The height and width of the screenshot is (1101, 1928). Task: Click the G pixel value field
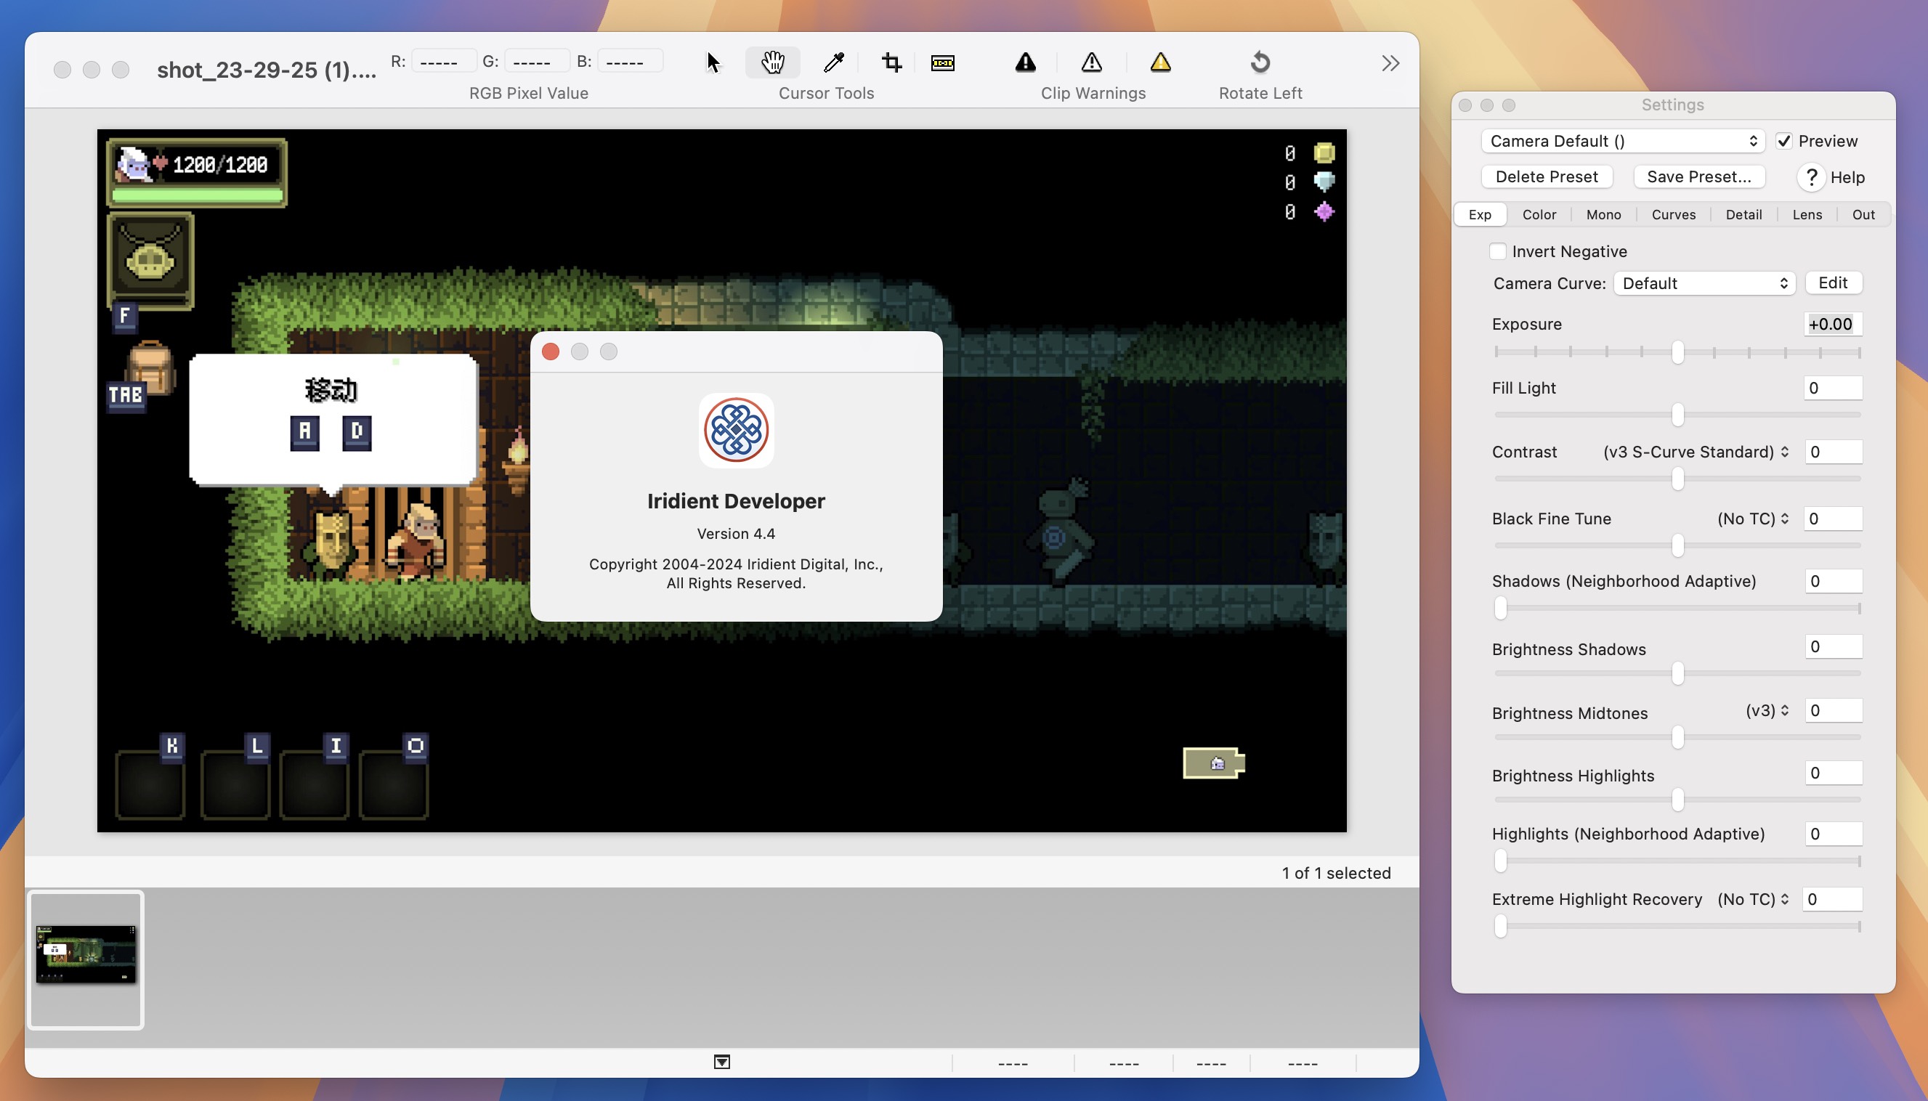[536, 61]
